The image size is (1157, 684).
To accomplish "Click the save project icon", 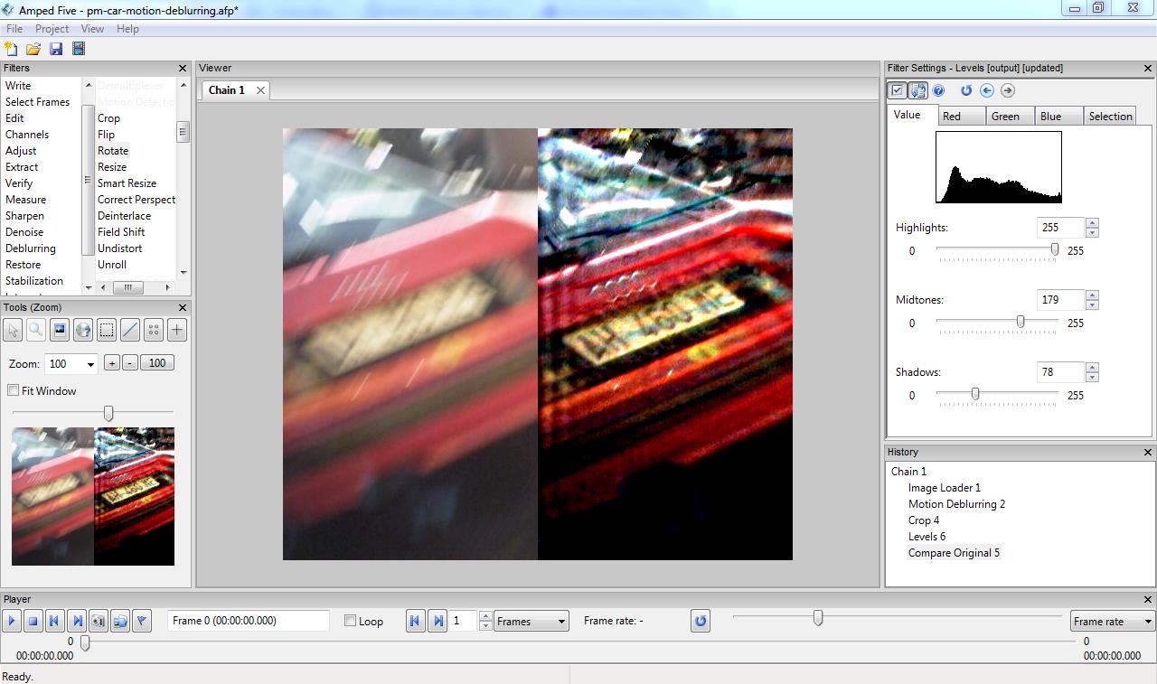I will [x=56, y=49].
